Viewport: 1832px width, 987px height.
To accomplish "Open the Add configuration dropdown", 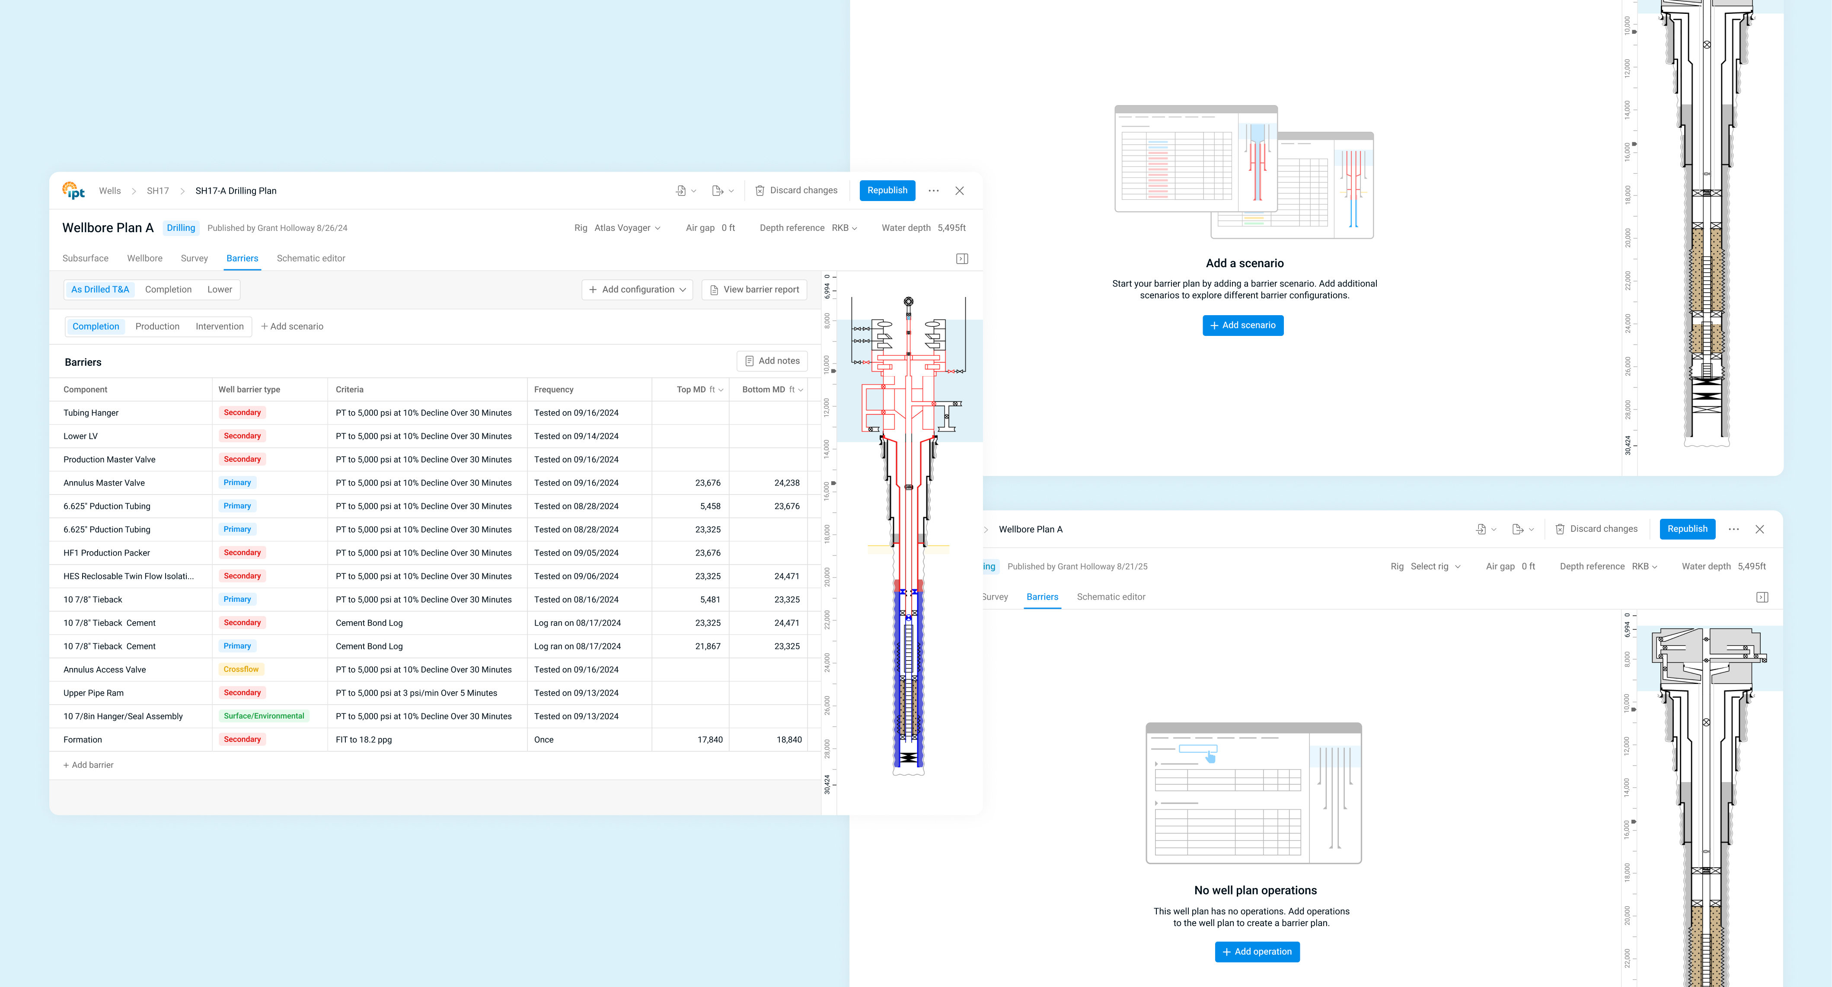I will 637,289.
